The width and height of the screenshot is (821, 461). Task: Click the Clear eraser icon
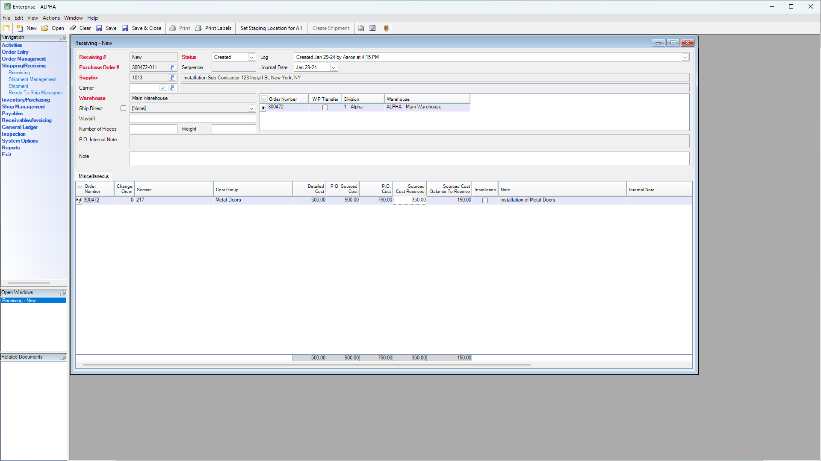click(73, 28)
